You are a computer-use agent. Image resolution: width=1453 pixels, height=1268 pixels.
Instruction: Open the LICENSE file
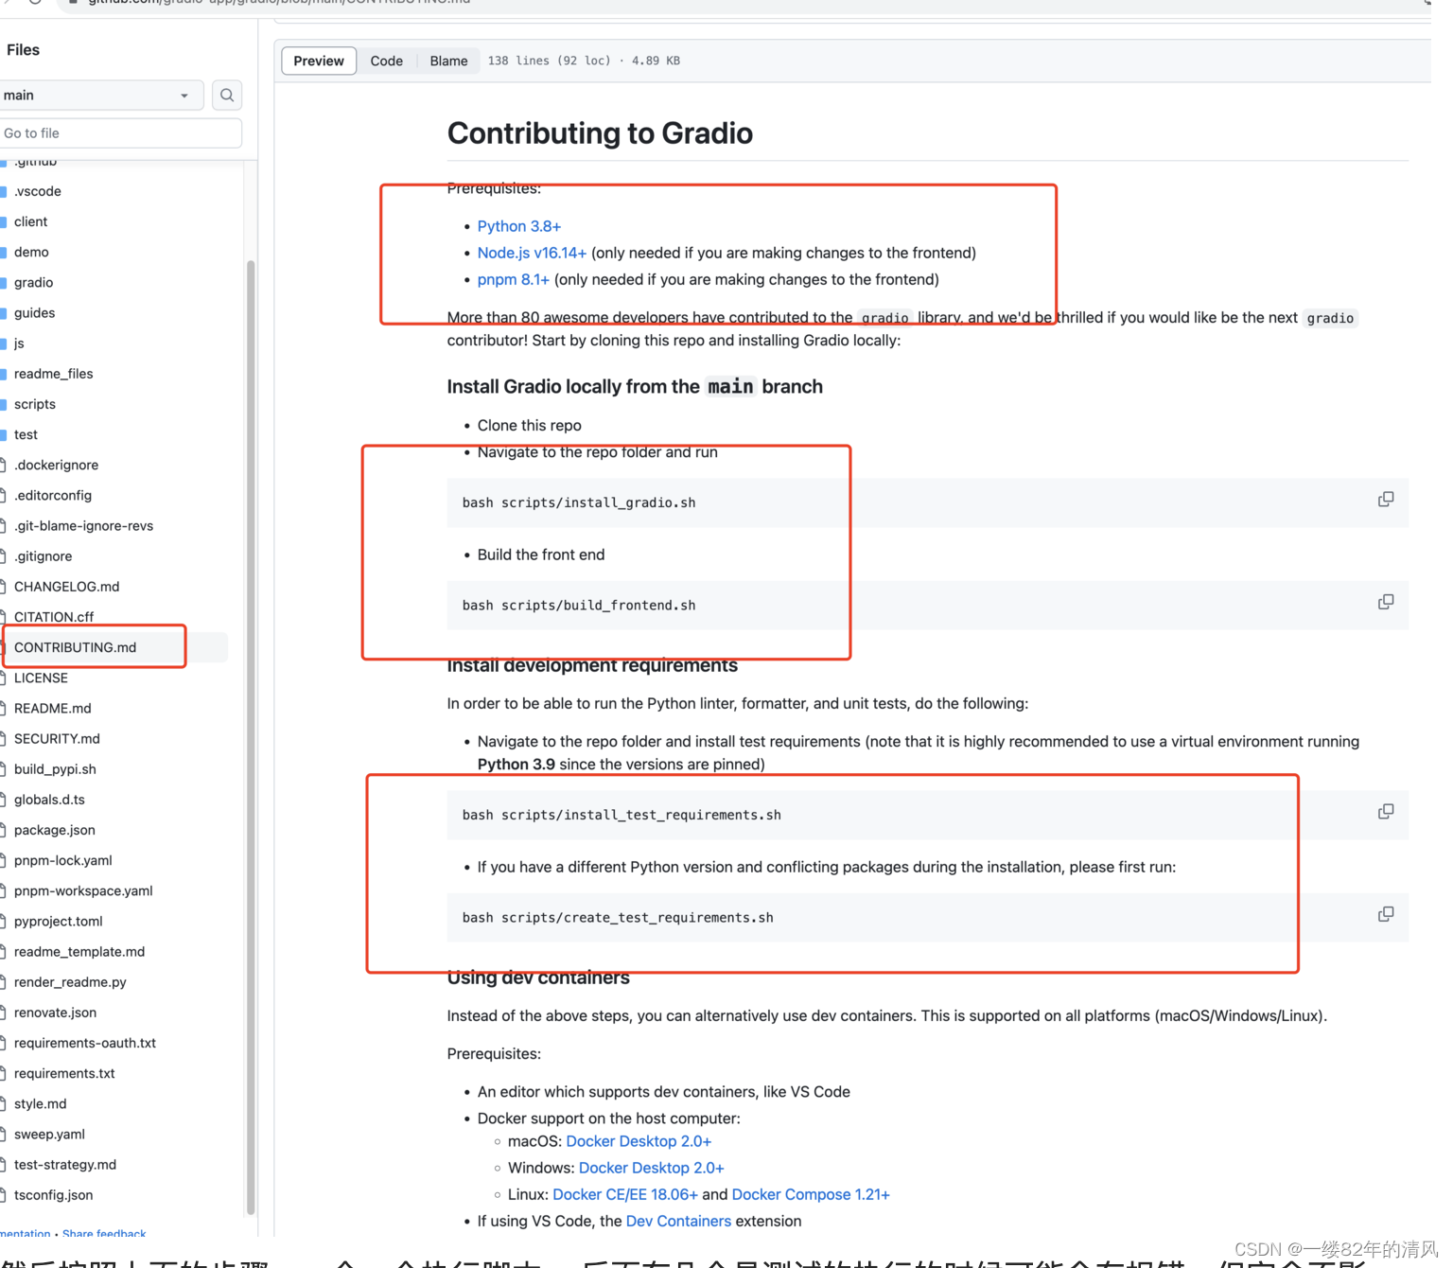[41, 678]
